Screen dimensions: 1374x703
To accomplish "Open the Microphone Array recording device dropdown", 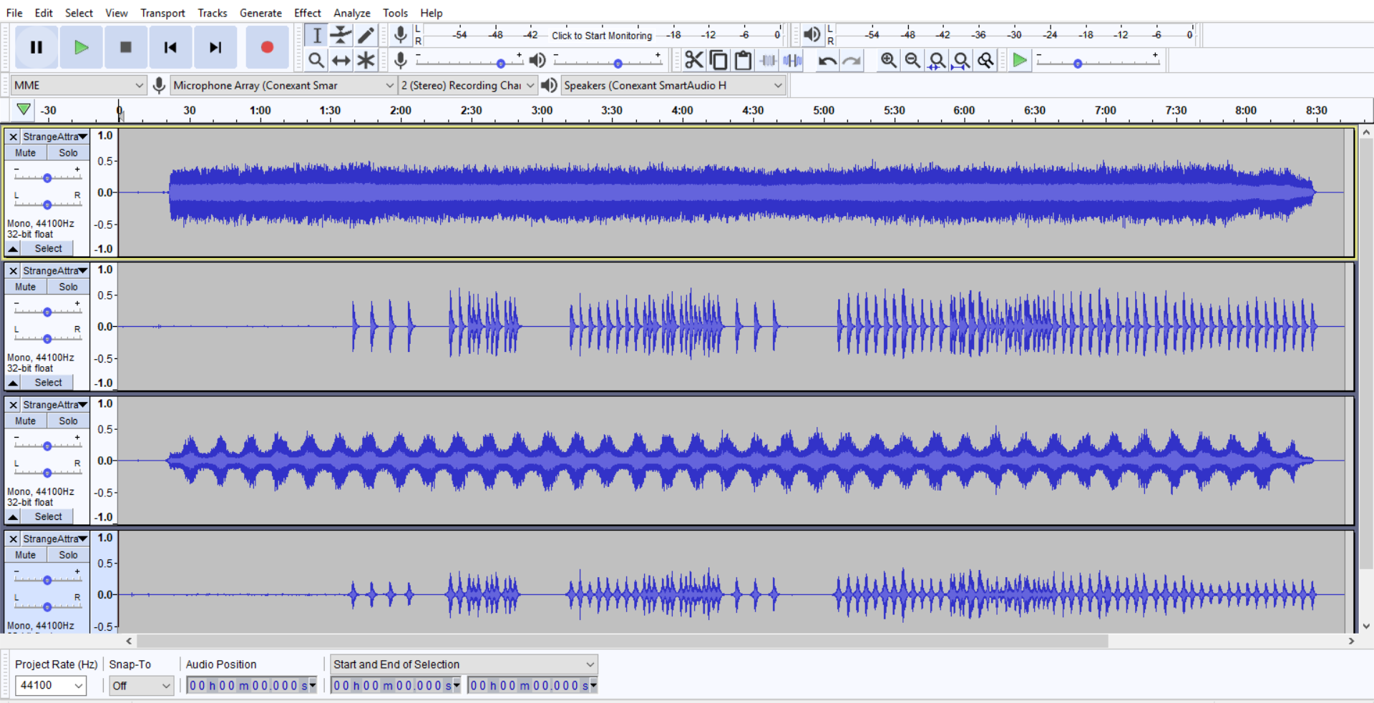I will click(x=283, y=85).
